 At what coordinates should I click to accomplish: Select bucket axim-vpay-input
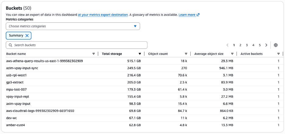[x=18, y=104]
